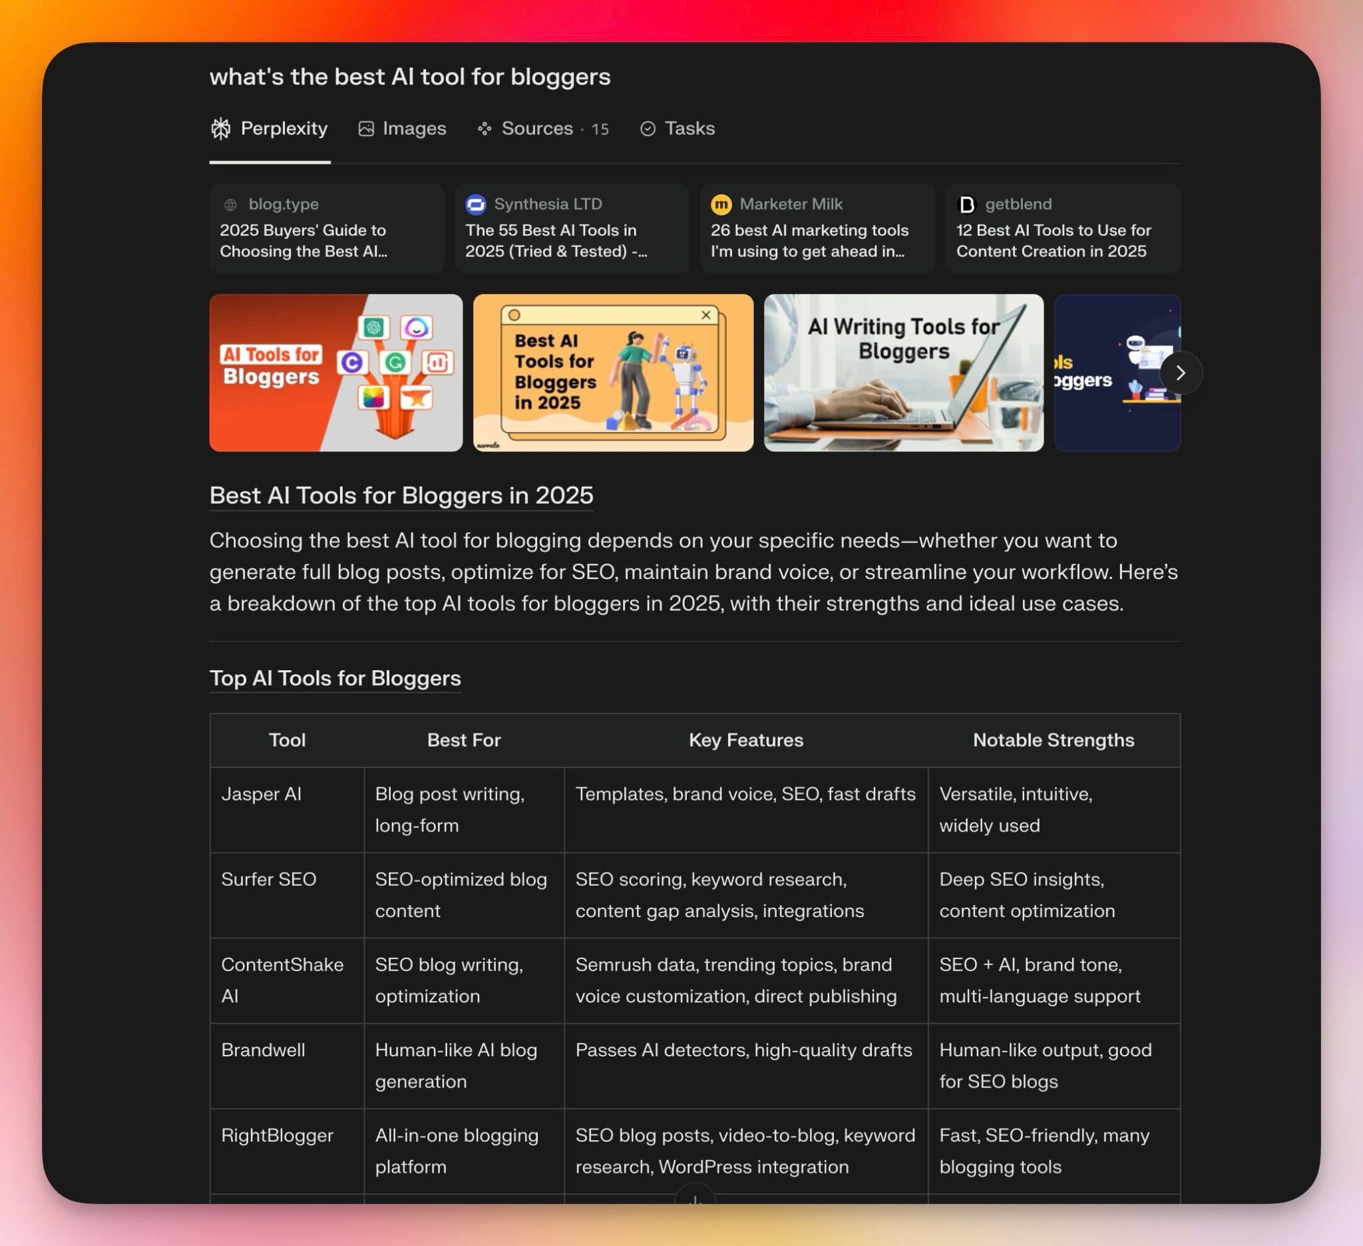Click the scroll-down arrow at bottom
This screenshot has width=1363, height=1246.
coord(694,1199)
